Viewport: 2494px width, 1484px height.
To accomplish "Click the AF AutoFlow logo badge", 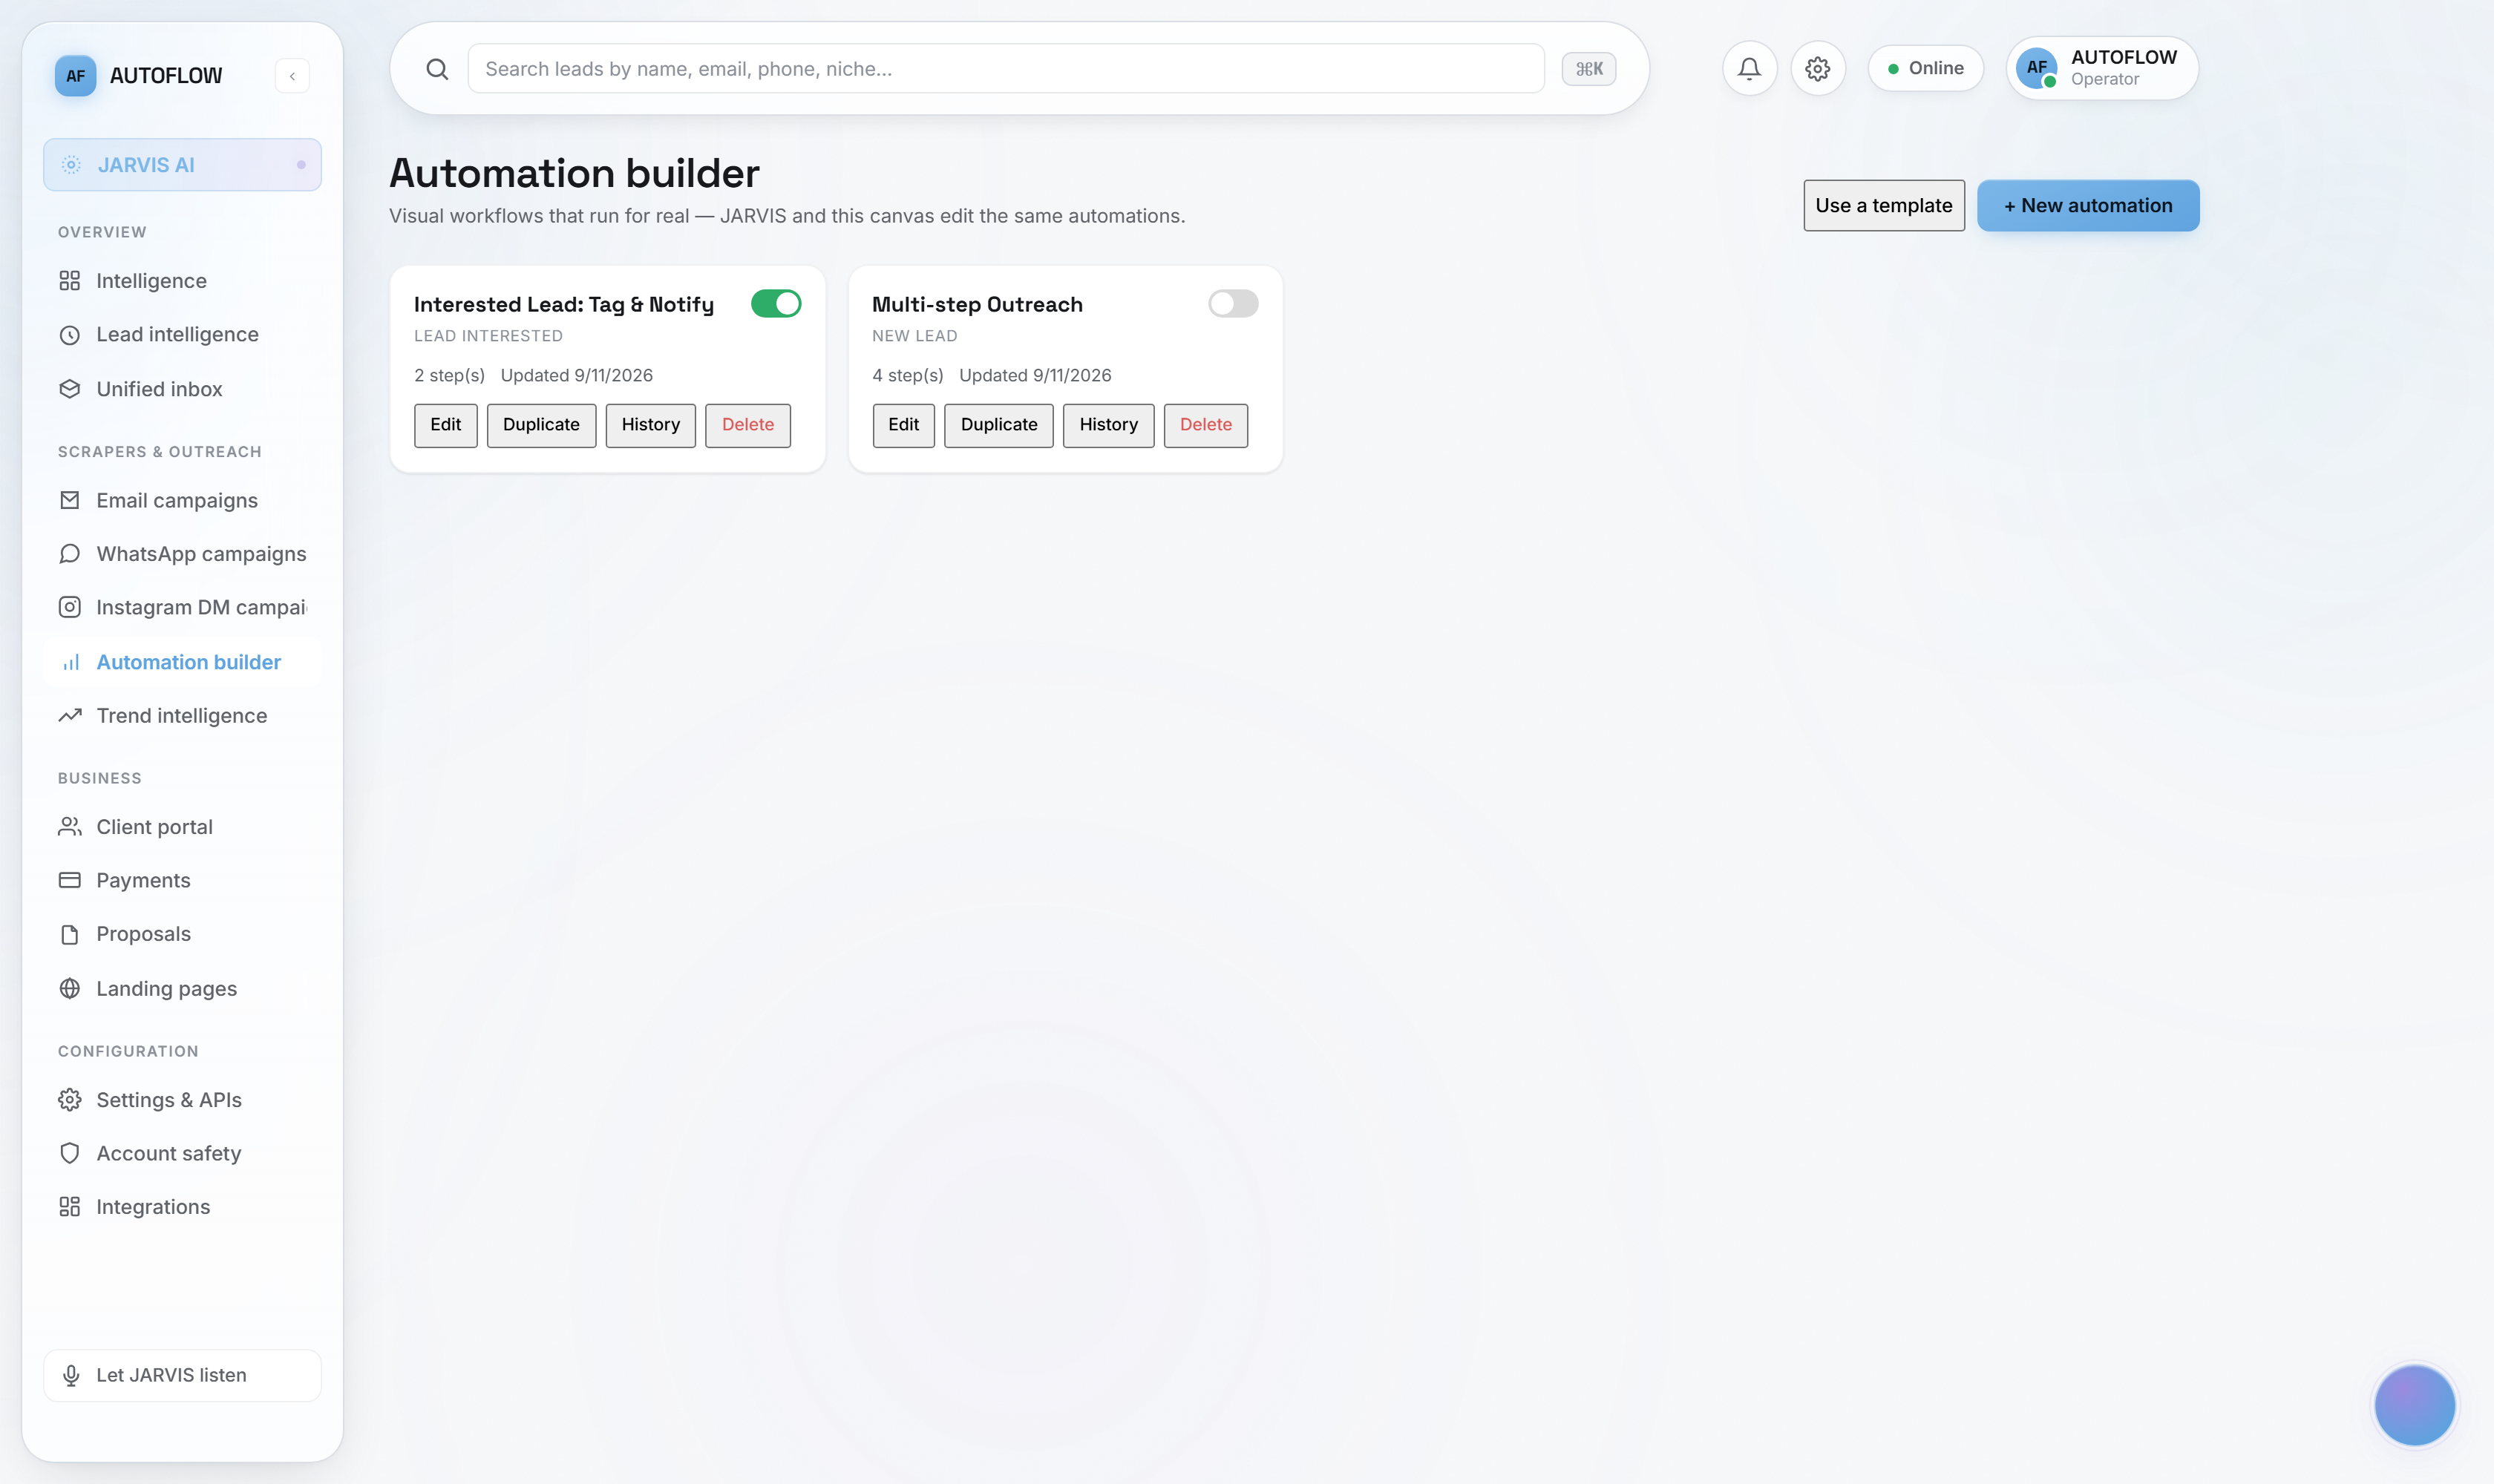I will coord(75,76).
